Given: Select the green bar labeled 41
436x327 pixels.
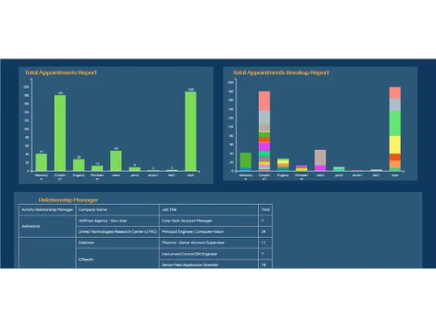Looking at the screenshot, I should tap(41, 162).
